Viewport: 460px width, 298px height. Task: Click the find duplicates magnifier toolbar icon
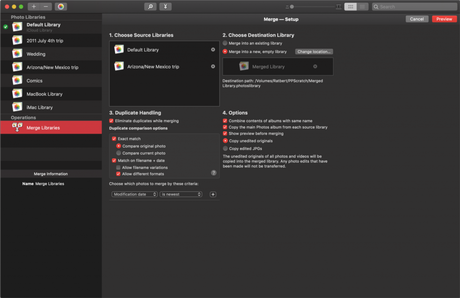(x=150, y=7)
